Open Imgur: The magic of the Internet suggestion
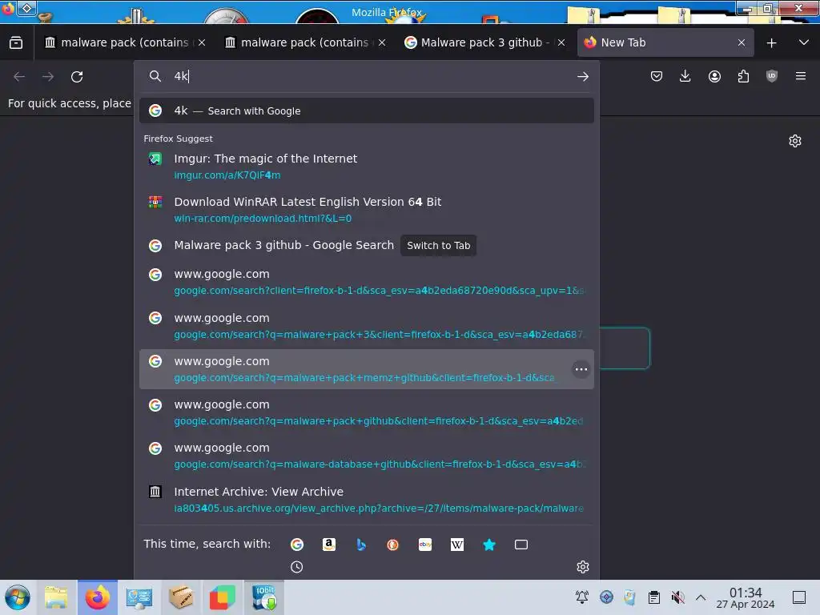This screenshot has height=615, width=820. point(366,167)
